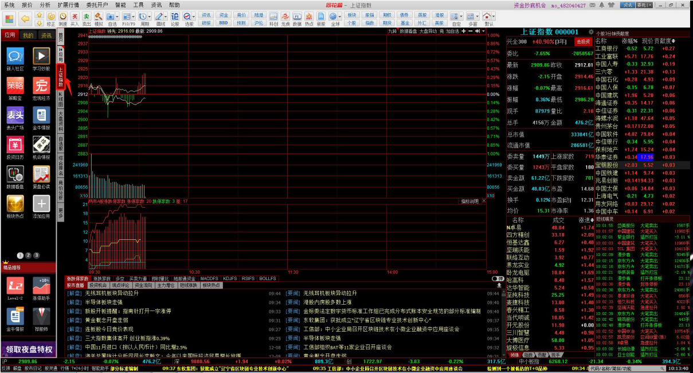693x373 pixels.
Task: Click the 资金 toolbar button
Action: click(x=224, y=15)
